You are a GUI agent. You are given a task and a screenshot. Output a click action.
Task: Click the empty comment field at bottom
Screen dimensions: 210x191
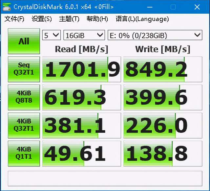click(105, 179)
